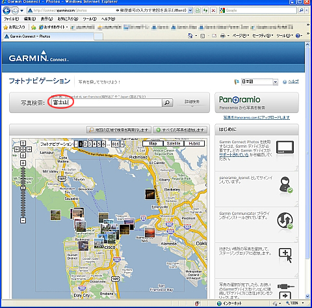
Task: Open おすすめサイト suggested sites
Action: [x=53, y=27]
